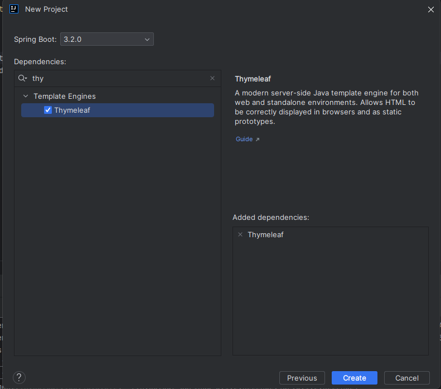Click the 'Dependencies:' label

(x=40, y=61)
